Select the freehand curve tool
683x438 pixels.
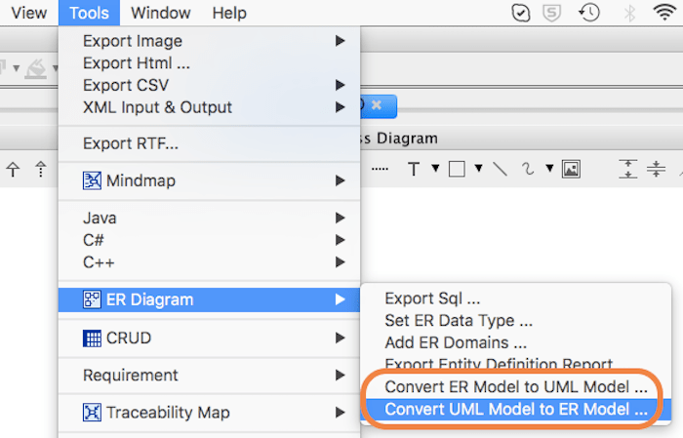click(x=529, y=169)
